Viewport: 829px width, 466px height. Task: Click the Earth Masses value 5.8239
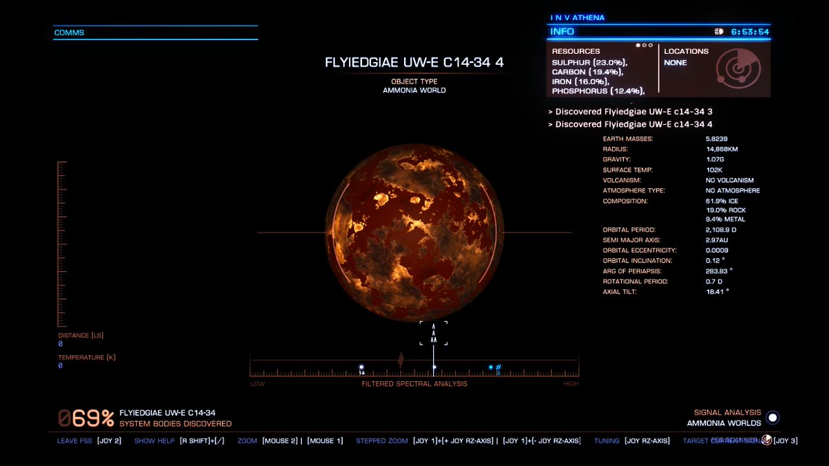(716, 139)
